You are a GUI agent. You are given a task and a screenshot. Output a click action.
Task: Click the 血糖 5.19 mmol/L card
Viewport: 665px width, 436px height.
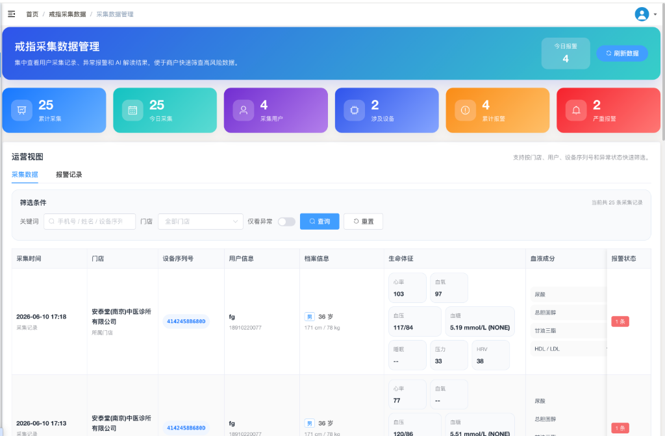pos(480,322)
